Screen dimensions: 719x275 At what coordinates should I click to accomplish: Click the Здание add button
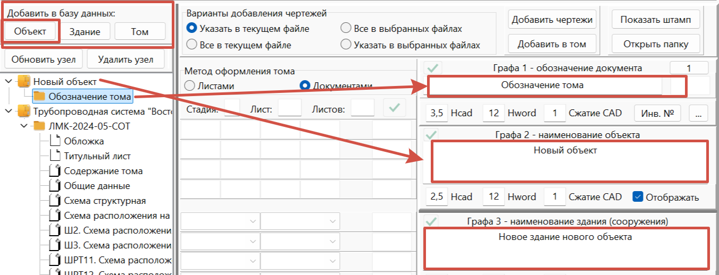[x=85, y=31]
